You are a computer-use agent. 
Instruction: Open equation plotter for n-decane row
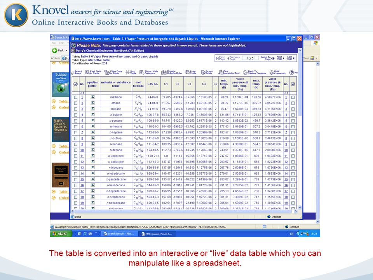pos(93,150)
